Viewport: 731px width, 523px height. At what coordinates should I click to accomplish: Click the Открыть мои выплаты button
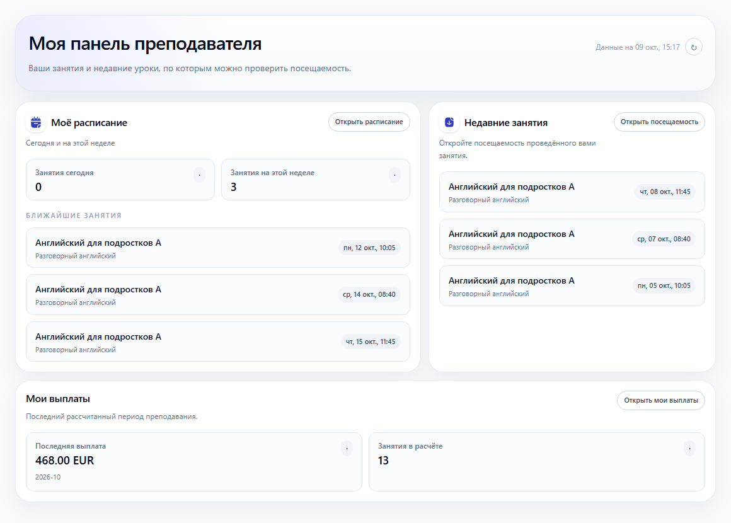coord(660,400)
